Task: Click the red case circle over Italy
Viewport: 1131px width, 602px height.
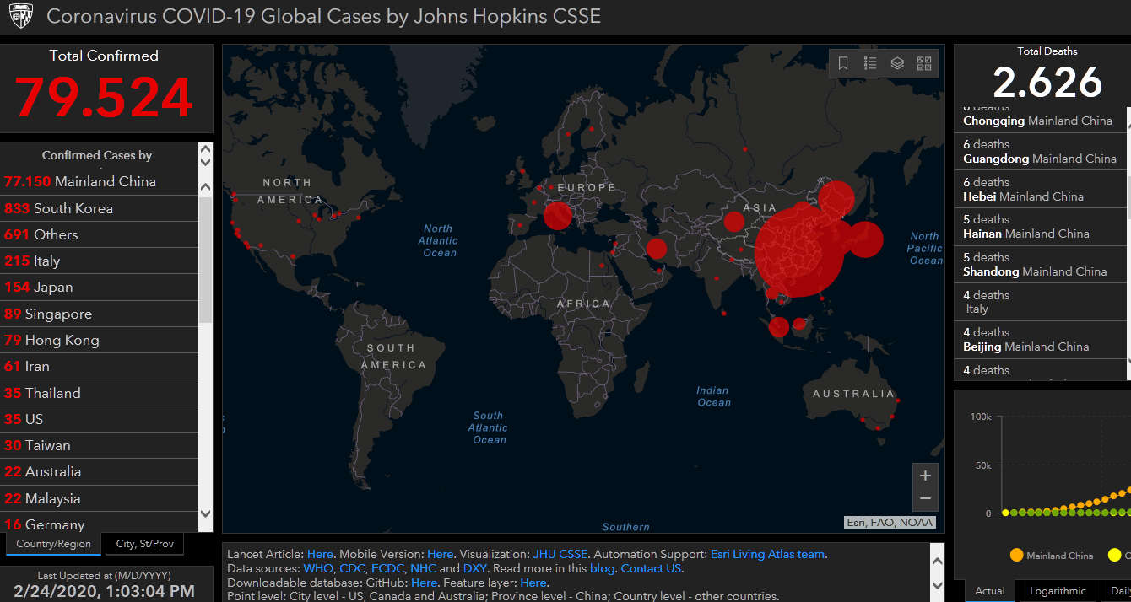Action: pyautogui.click(x=558, y=216)
